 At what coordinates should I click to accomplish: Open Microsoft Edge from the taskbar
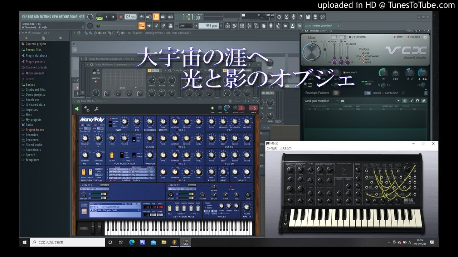(131, 242)
